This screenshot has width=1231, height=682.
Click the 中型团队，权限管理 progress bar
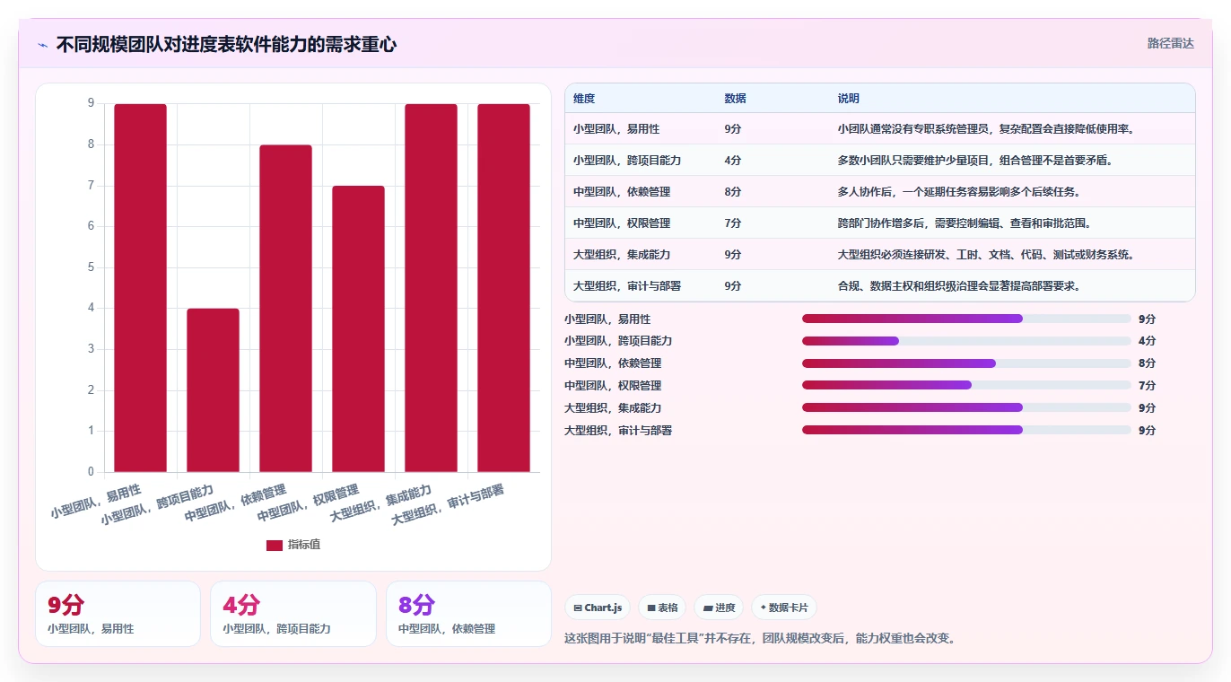966,385
